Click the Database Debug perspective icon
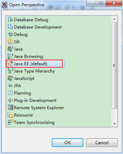This screenshot has height=154, width=123. (11, 19)
